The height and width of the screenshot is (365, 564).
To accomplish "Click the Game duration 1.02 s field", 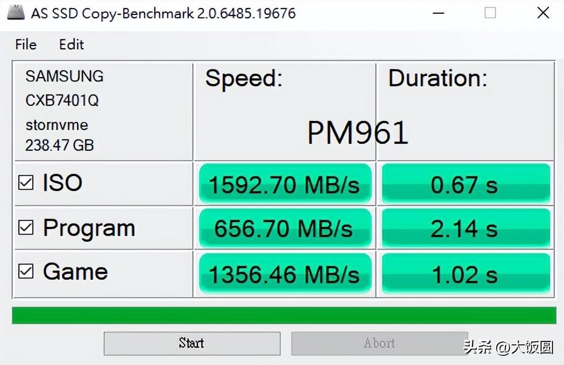I will tap(465, 273).
